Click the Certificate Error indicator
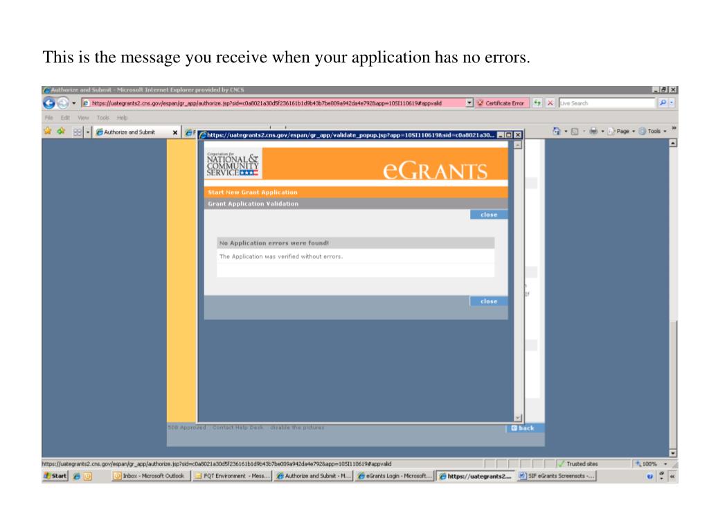Screen dimensions: 709x532 pos(501,103)
